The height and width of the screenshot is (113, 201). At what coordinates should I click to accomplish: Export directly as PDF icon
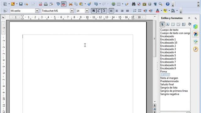click(41, 4)
